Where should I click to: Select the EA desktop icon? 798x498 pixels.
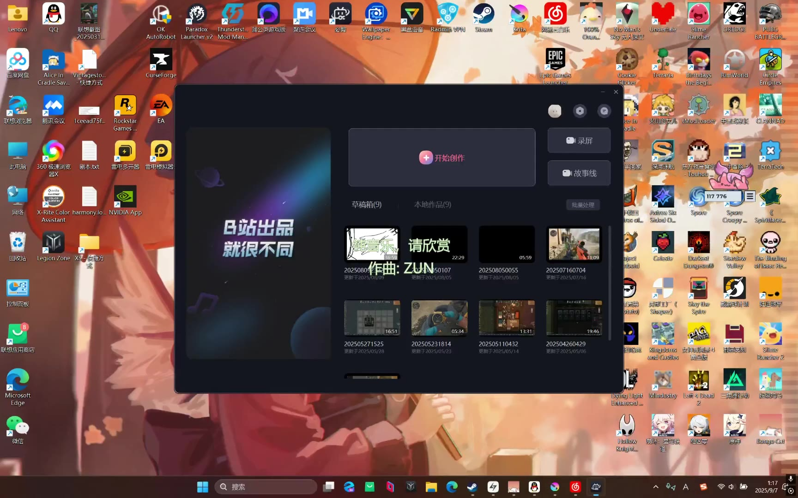161,109
